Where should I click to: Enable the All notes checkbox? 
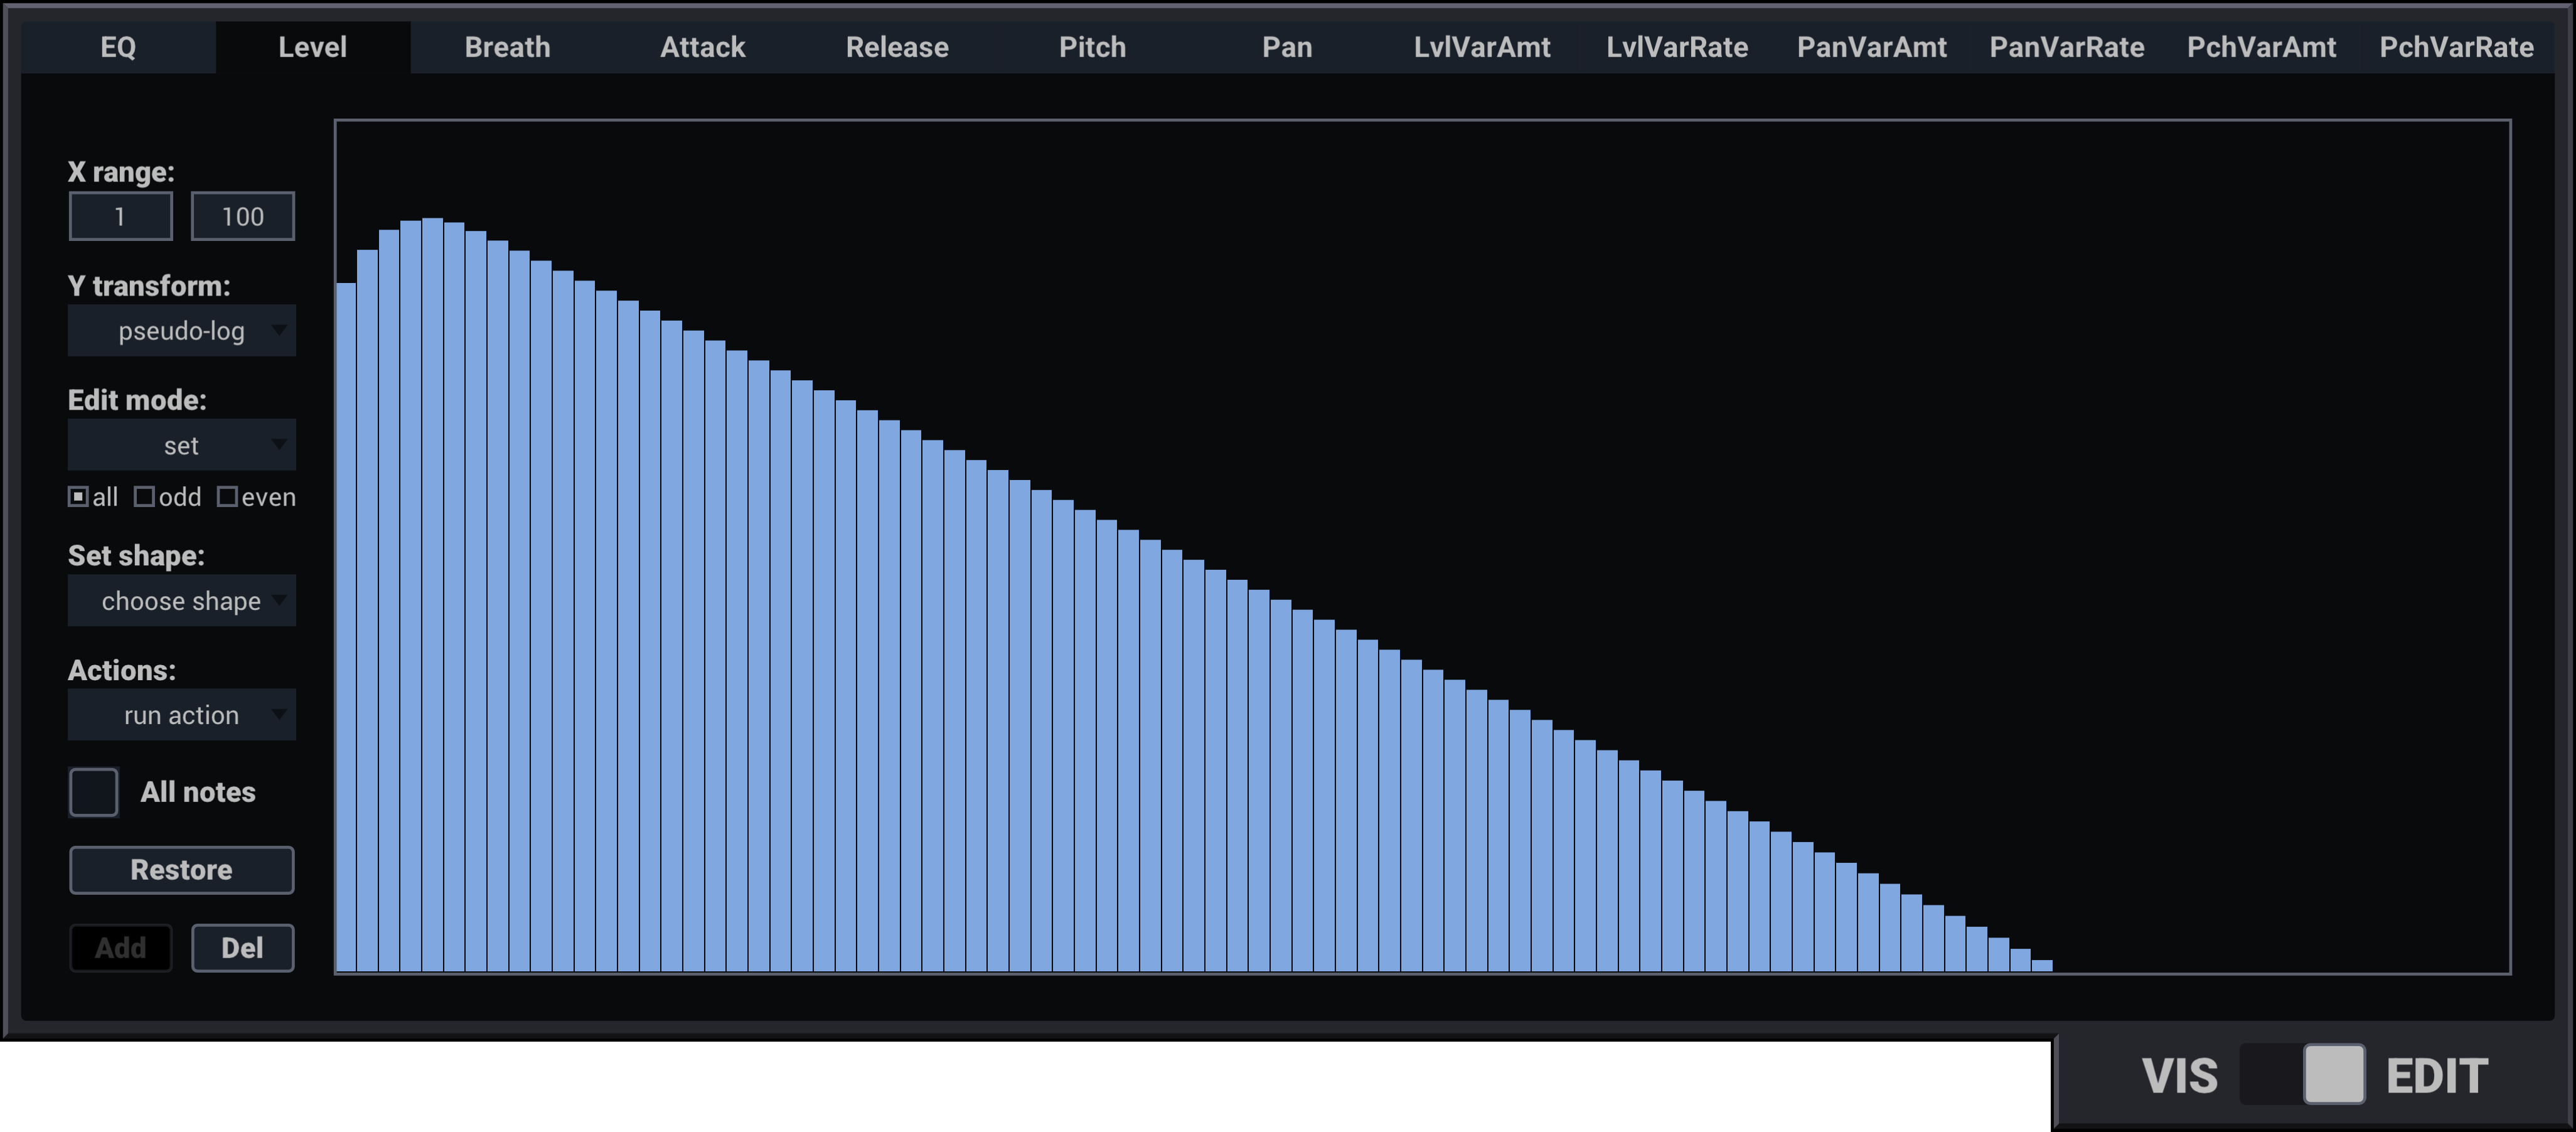[x=94, y=792]
